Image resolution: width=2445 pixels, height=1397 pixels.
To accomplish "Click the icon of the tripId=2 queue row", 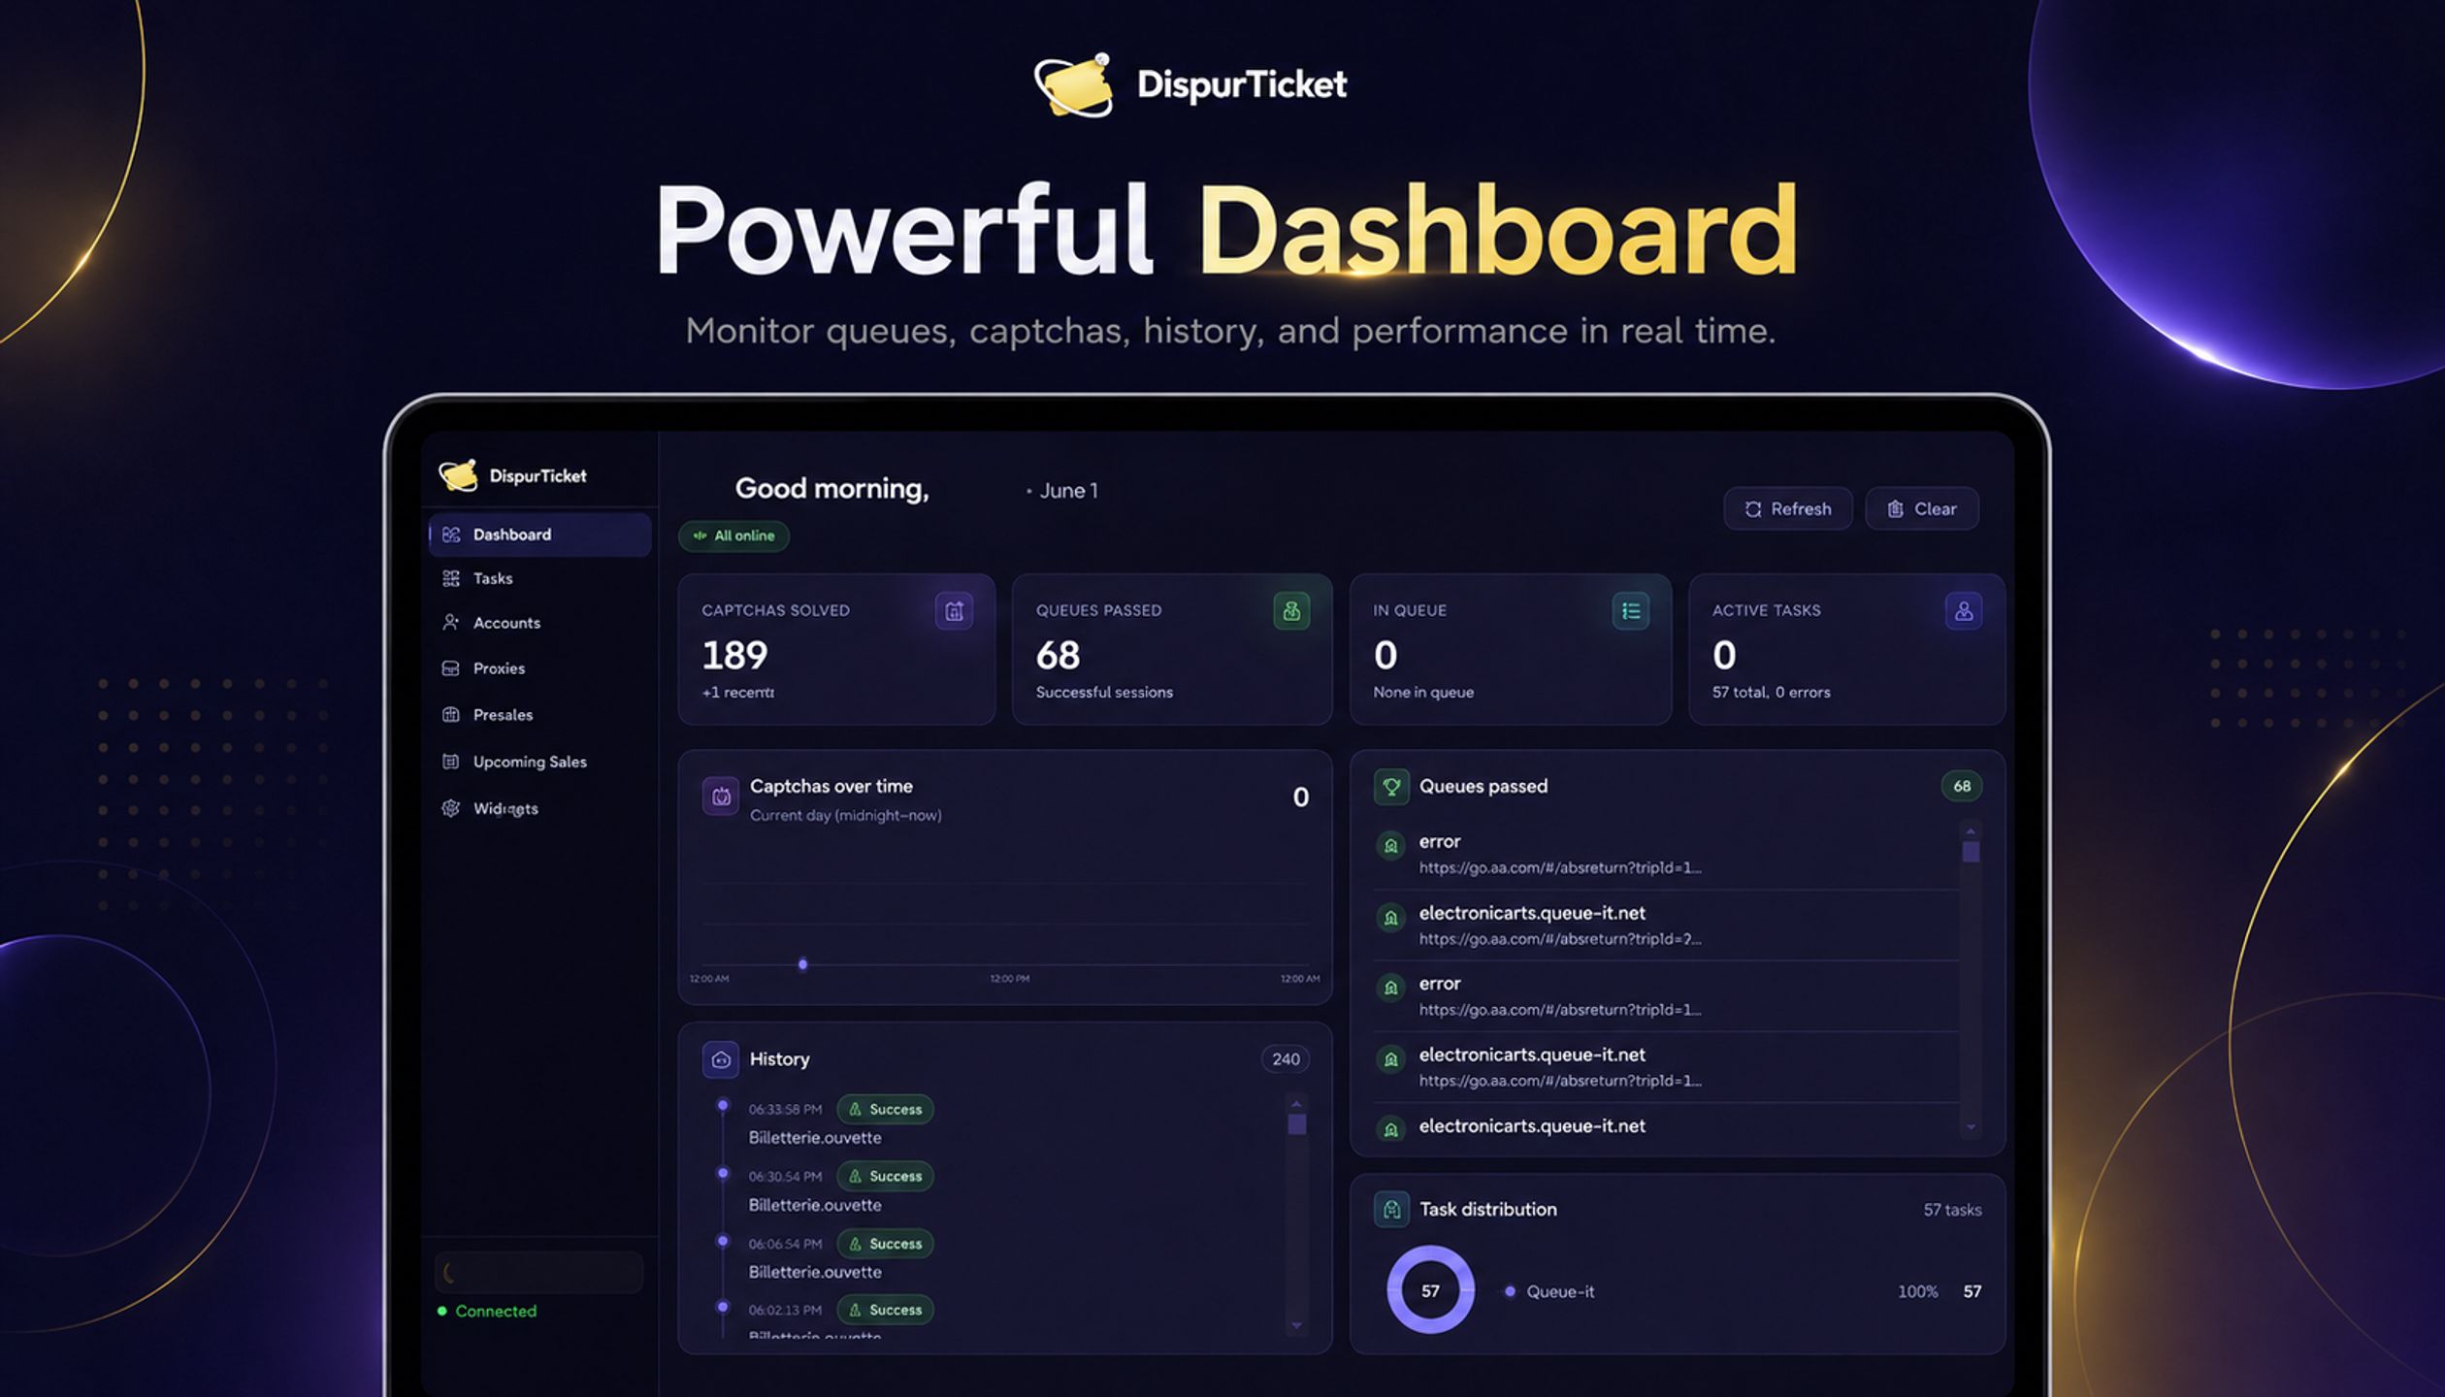I will click(x=1390, y=917).
